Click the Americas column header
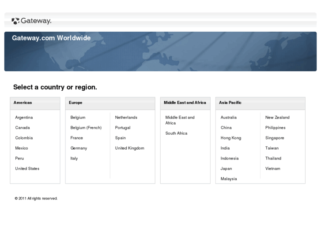The image size is (321, 240). 23,103
